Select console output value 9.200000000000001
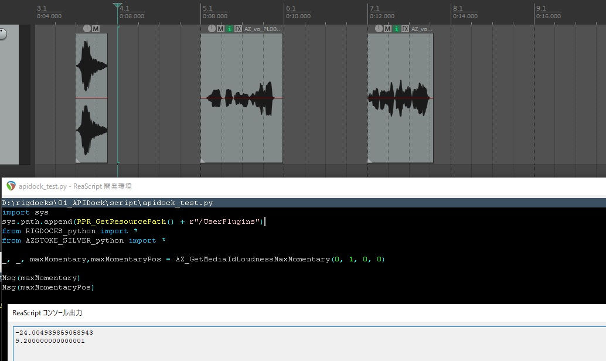Viewport: 606px width, 361px height. 50,341
